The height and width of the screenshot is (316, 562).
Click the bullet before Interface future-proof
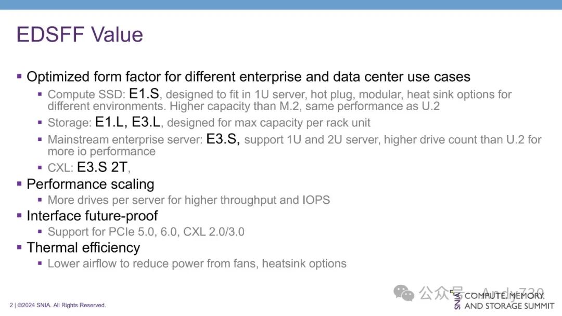(x=19, y=215)
